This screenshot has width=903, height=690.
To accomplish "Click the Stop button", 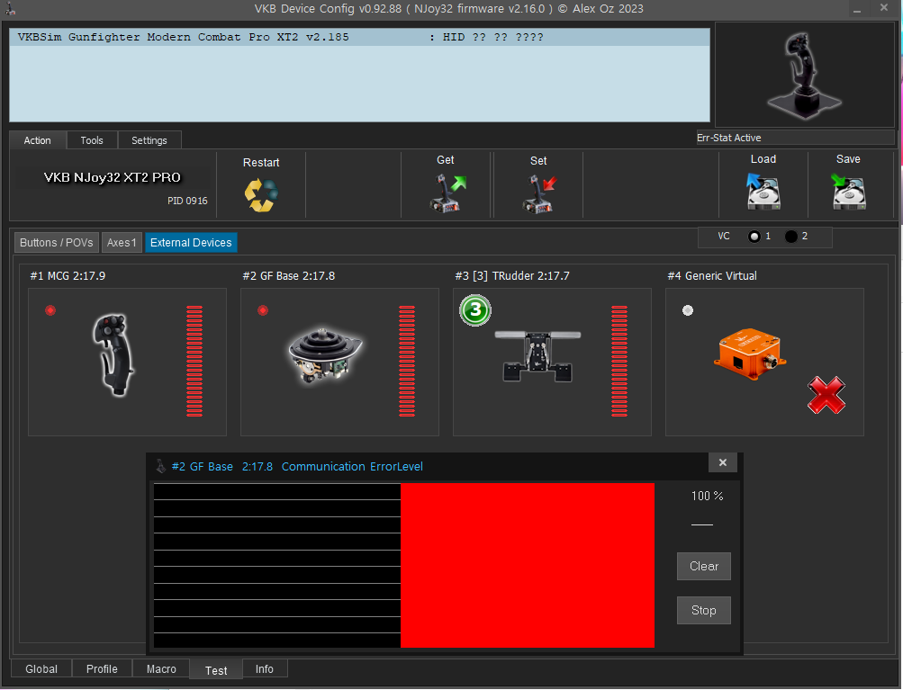I will coord(704,610).
